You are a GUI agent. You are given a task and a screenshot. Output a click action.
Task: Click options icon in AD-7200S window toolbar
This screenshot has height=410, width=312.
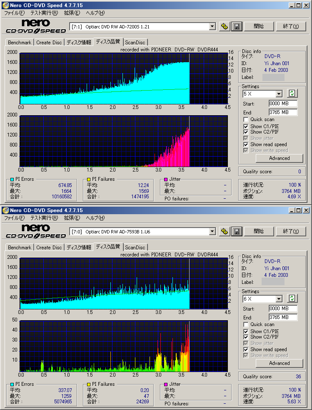[225, 26]
